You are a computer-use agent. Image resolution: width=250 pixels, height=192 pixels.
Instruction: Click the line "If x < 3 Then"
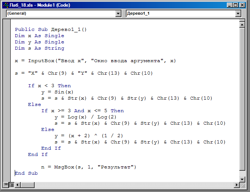[49, 86]
